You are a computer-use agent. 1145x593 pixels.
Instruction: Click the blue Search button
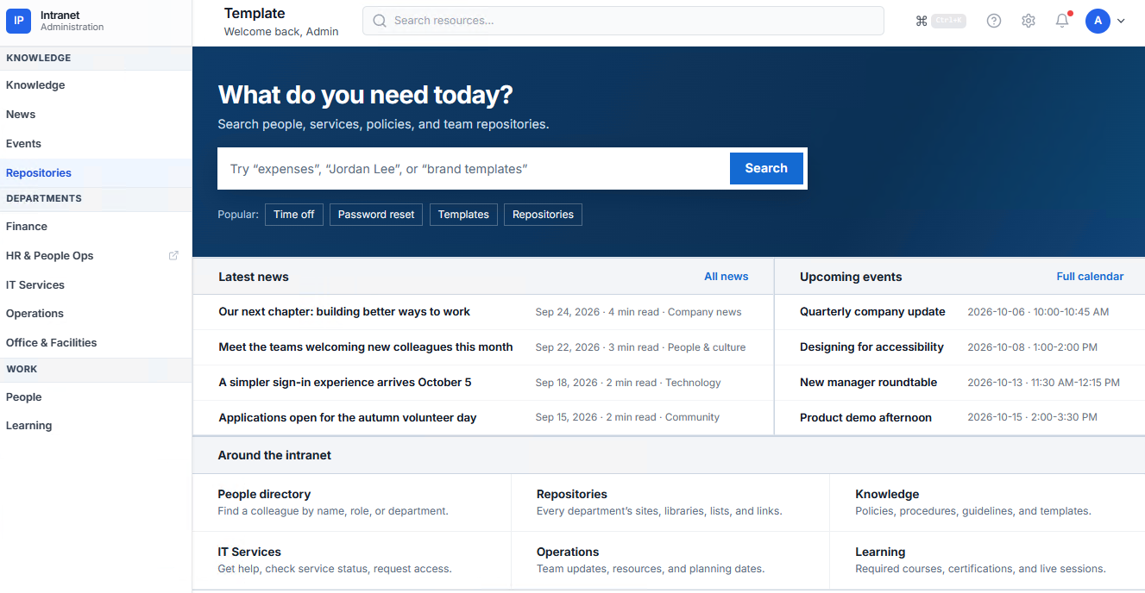coord(766,169)
